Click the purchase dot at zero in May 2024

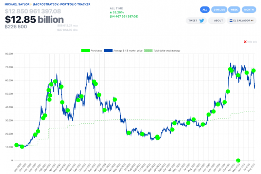click(238, 161)
